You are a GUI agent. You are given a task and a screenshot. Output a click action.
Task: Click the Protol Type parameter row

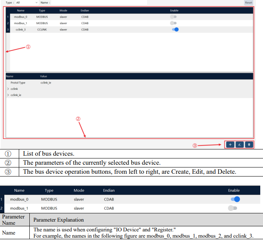(x=129, y=82)
